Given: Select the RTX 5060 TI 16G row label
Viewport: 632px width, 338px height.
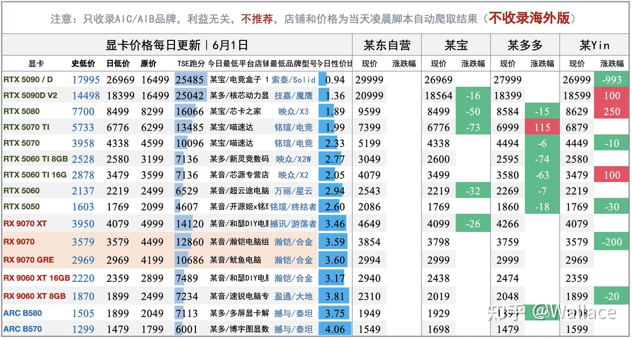Looking at the screenshot, I should click(35, 174).
